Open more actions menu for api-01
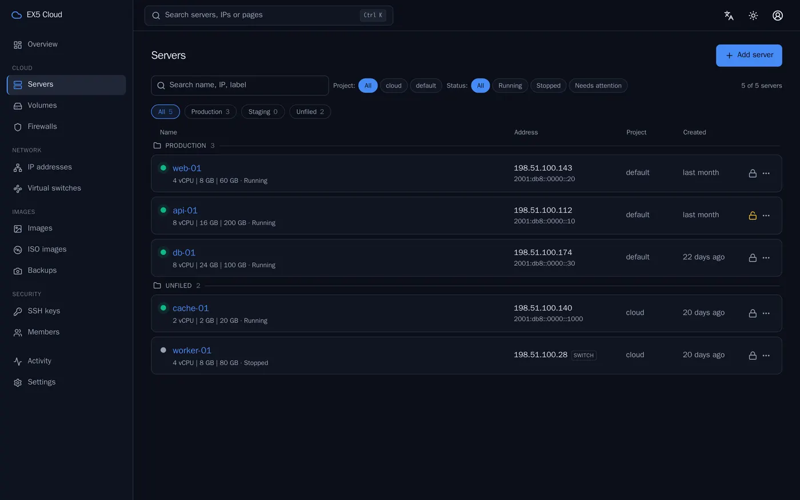 click(766, 215)
